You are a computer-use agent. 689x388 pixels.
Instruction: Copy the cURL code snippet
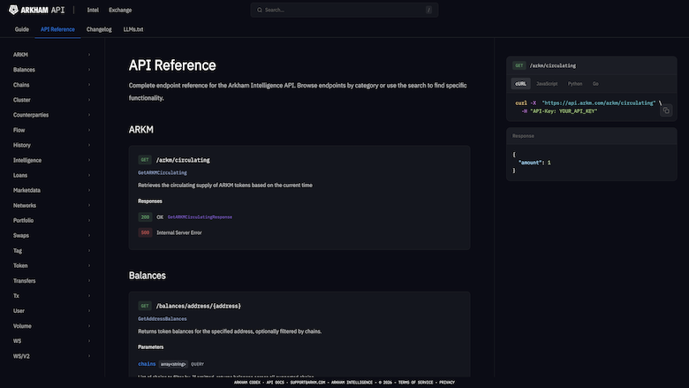coord(666,110)
